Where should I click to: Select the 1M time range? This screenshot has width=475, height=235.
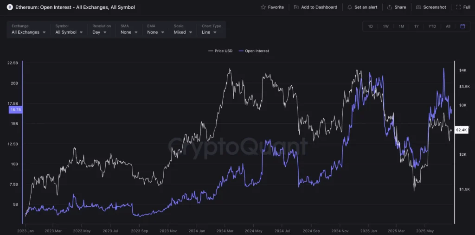coord(401,26)
